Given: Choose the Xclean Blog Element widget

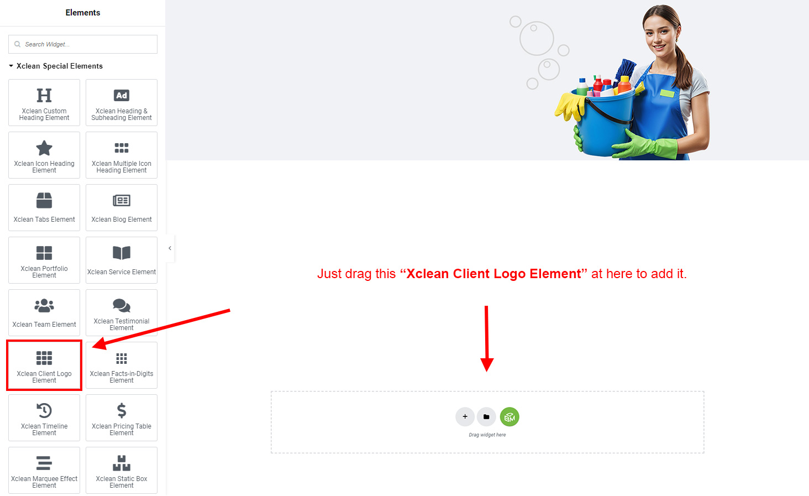Looking at the screenshot, I should (122, 207).
